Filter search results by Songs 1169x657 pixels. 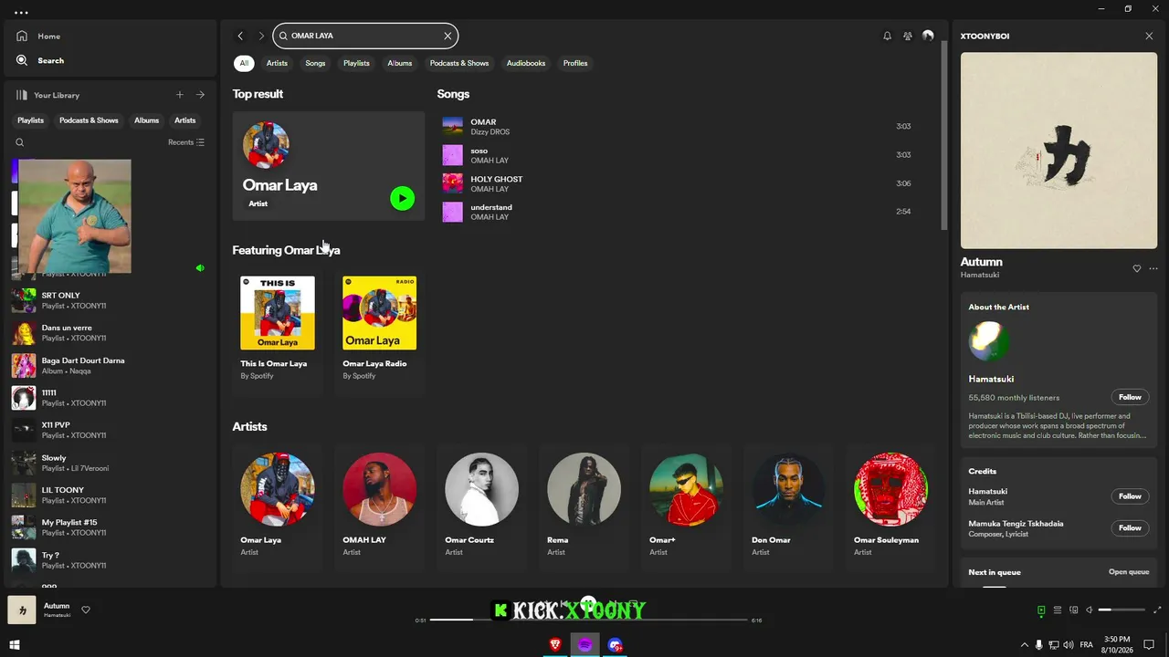click(315, 63)
